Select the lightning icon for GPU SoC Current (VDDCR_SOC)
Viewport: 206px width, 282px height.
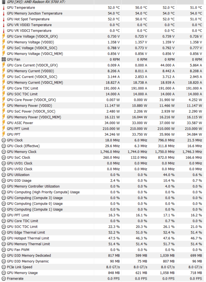3,77
